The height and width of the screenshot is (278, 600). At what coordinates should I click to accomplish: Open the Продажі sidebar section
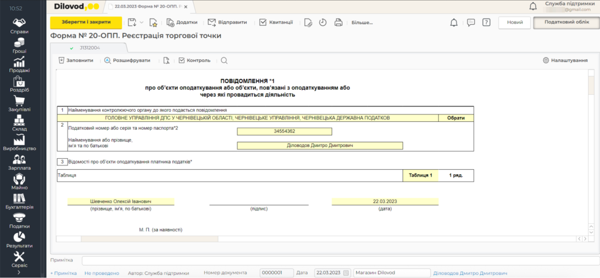tap(19, 64)
